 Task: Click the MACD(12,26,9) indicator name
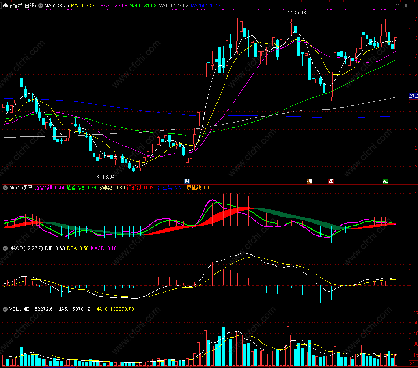[26, 248]
